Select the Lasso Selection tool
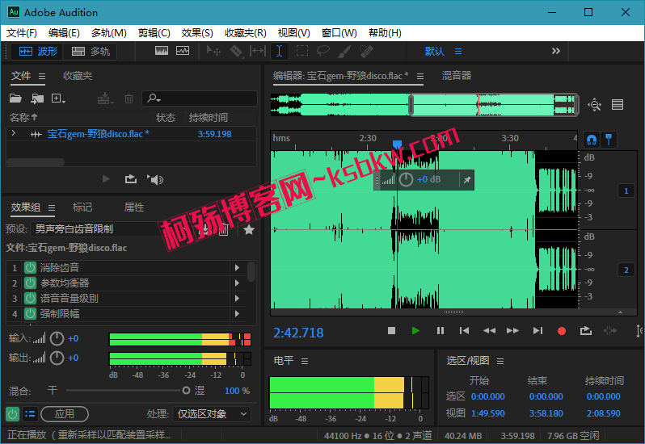645x444 pixels. 323,51
